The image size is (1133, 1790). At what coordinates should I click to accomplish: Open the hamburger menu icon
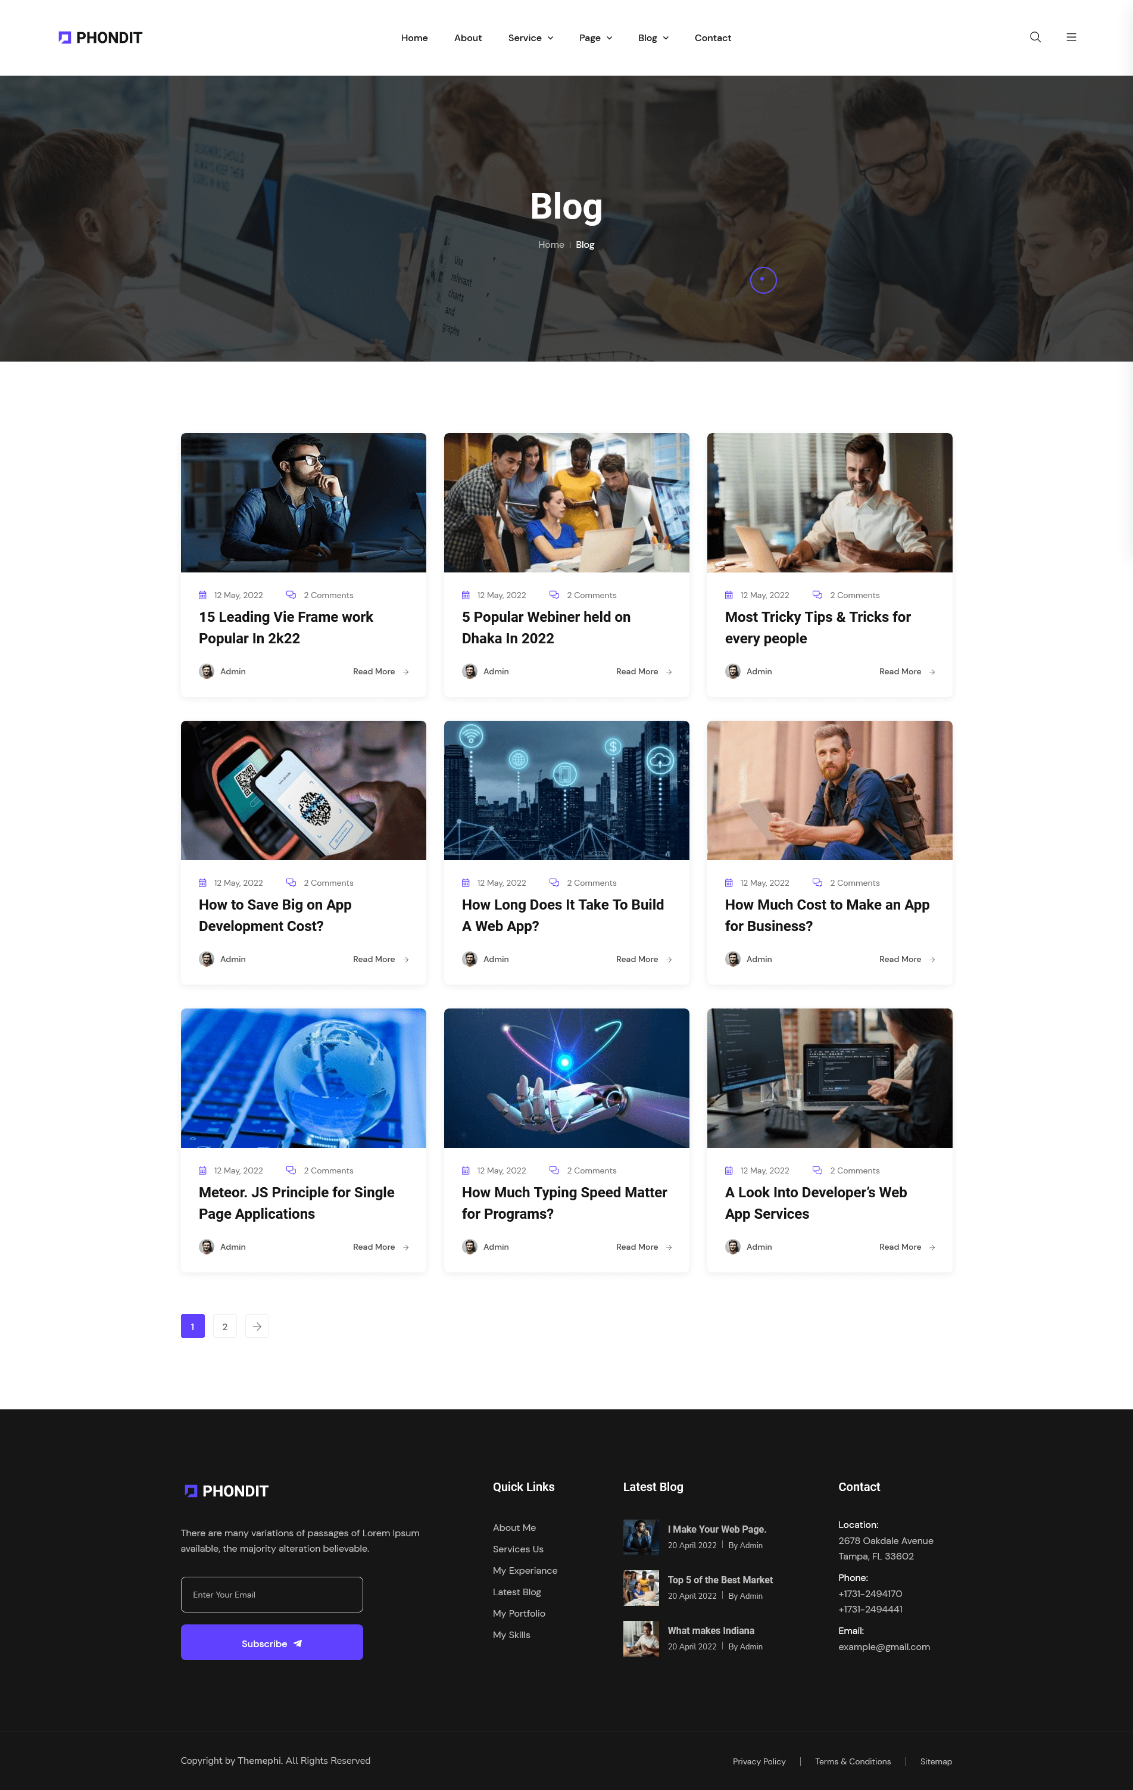[1071, 37]
